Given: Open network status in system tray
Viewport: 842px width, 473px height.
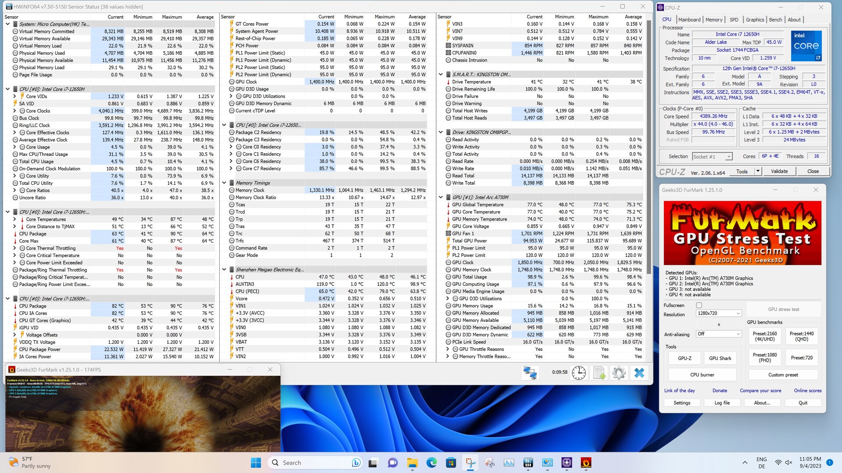Looking at the screenshot, I should point(778,462).
